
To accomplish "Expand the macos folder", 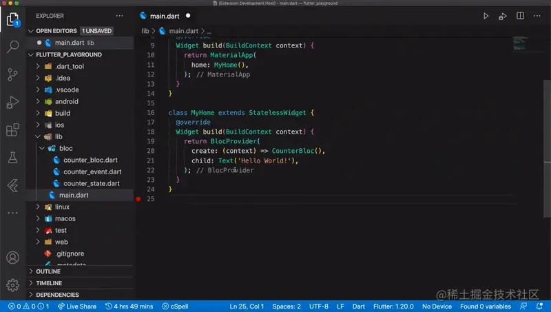I will [80, 218].
